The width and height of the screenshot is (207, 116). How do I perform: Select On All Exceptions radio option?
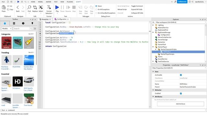click(96, 9)
